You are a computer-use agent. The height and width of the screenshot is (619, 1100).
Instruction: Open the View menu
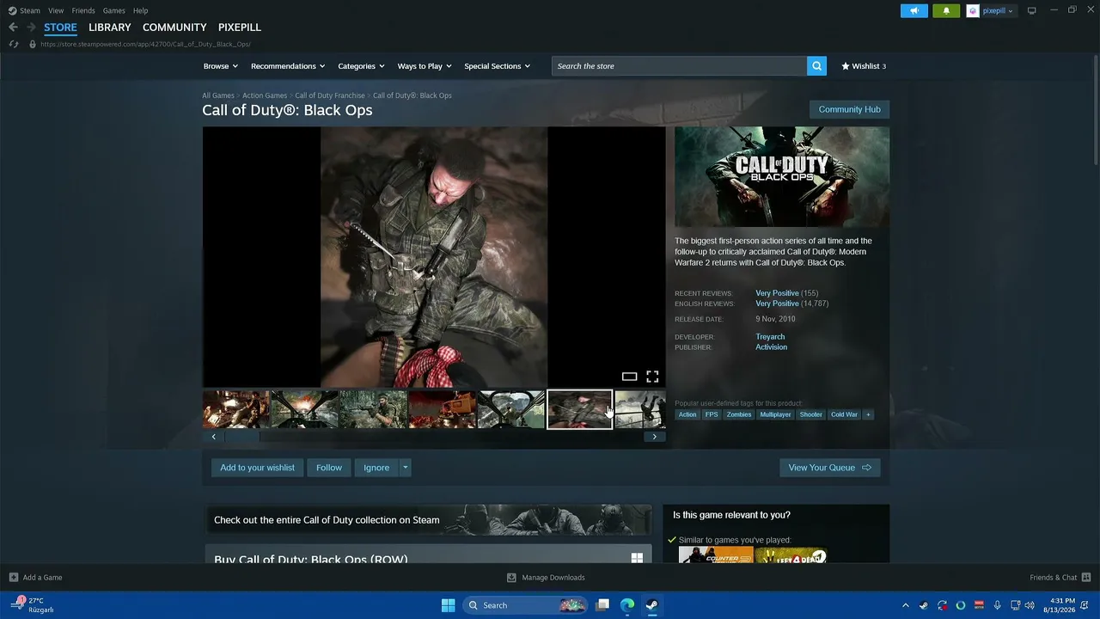tap(56, 10)
